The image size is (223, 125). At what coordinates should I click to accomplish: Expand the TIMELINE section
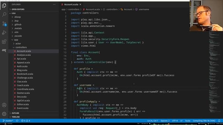click(x=33, y=117)
